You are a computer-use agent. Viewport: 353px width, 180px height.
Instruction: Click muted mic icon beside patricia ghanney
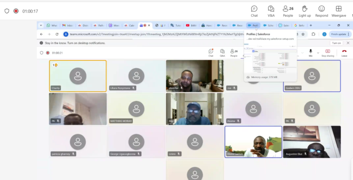pyautogui.click(x=73, y=154)
